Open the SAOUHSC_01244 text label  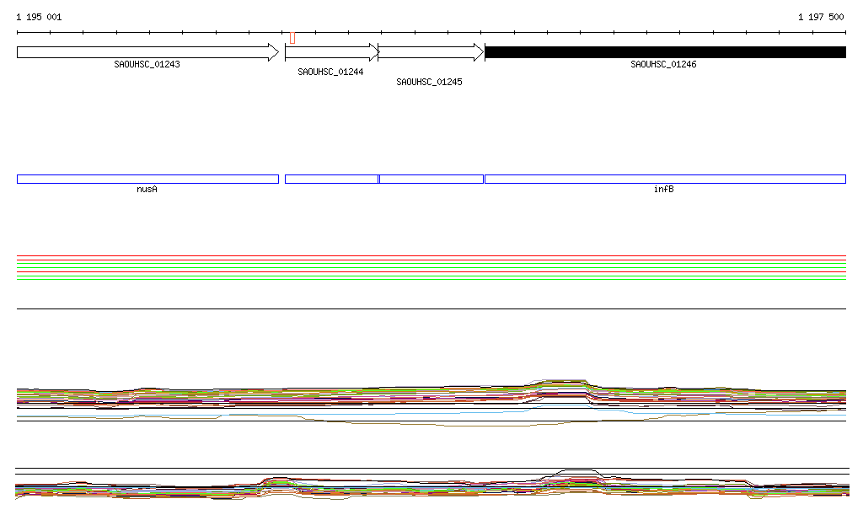330,72
